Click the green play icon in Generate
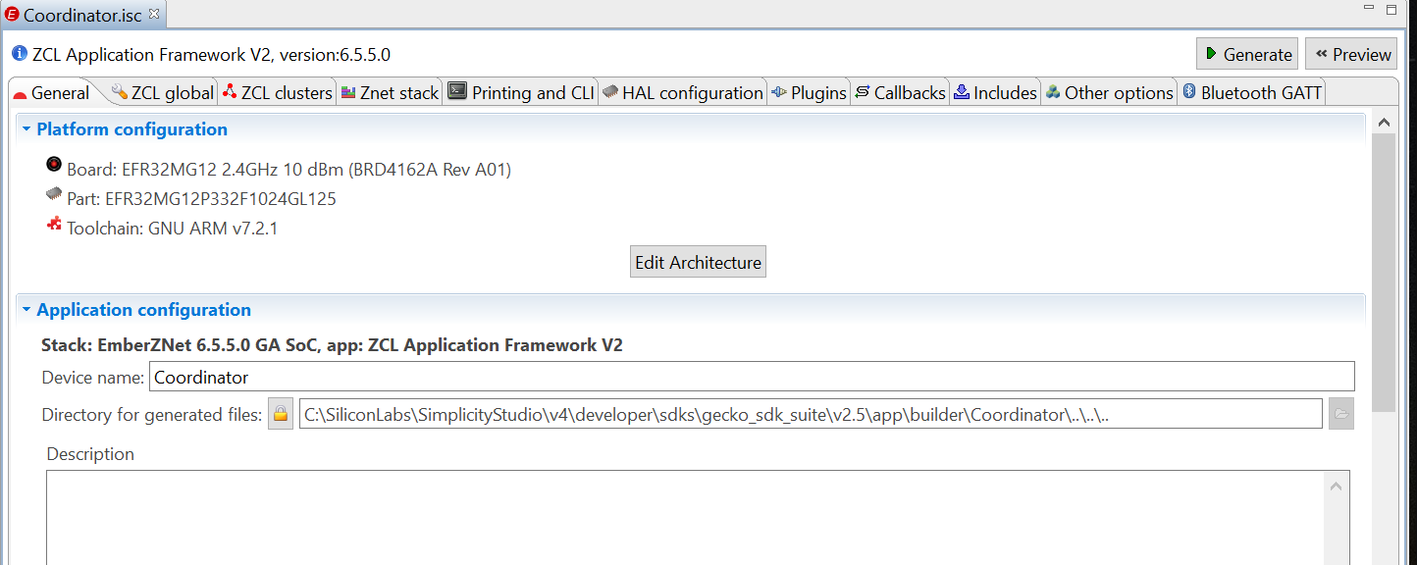 click(1212, 54)
